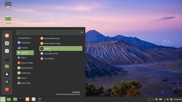Click the red Transmission icon
Screen dimensions: 182x102
[x=42, y=59]
